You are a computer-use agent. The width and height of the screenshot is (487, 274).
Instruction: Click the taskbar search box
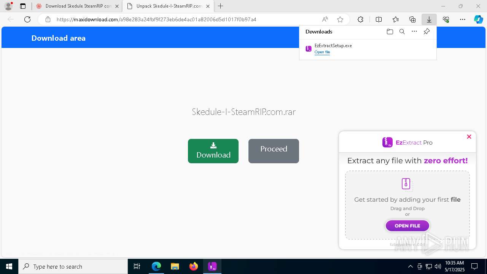tap(73, 266)
